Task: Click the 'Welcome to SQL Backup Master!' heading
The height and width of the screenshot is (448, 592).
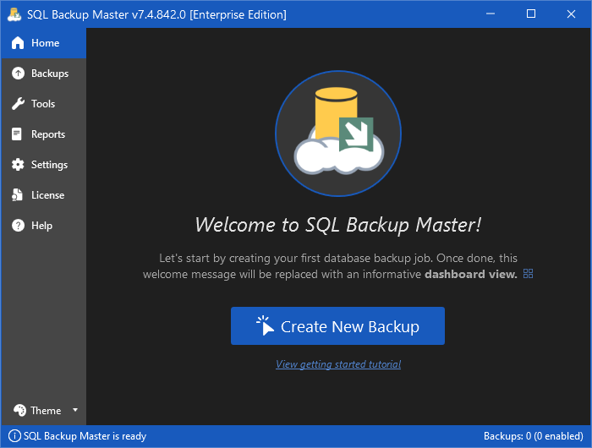Action: tap(338, 225)
